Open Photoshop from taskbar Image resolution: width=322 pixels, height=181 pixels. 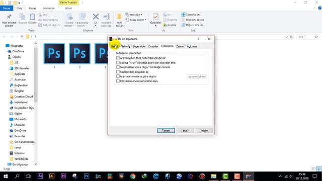pos(87,176)
